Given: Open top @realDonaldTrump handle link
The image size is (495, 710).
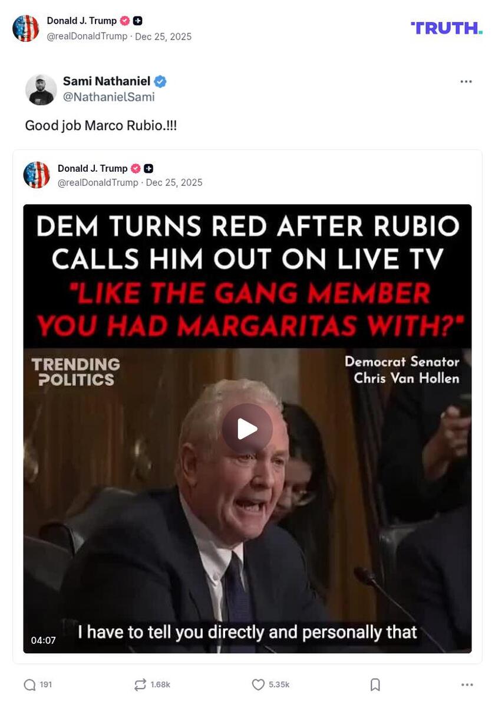Looking at the screenshot, I should [87, 36].
